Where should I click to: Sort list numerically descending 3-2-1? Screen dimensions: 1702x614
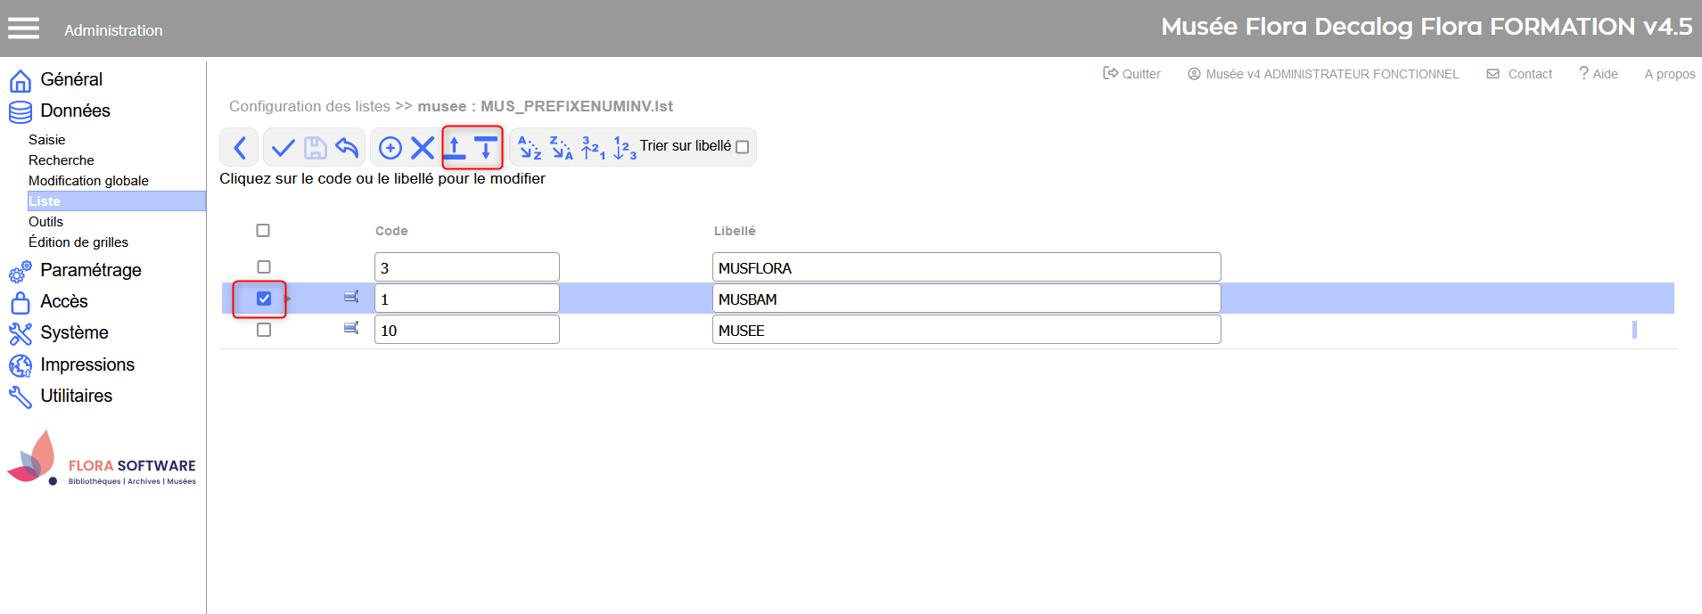593,148
